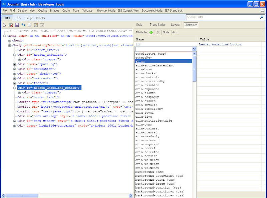Switch to the Style pane tab
Image resolution: width=267 pixels, height=198 pixels.
pyautogui.click(x=139, y=25)
